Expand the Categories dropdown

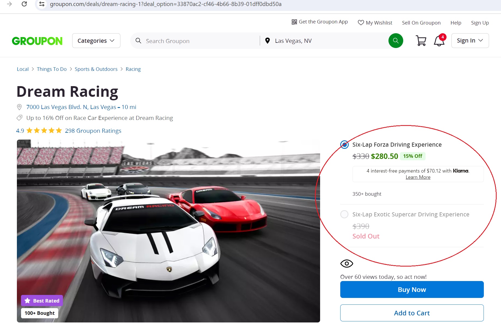[x=96, y=41]
